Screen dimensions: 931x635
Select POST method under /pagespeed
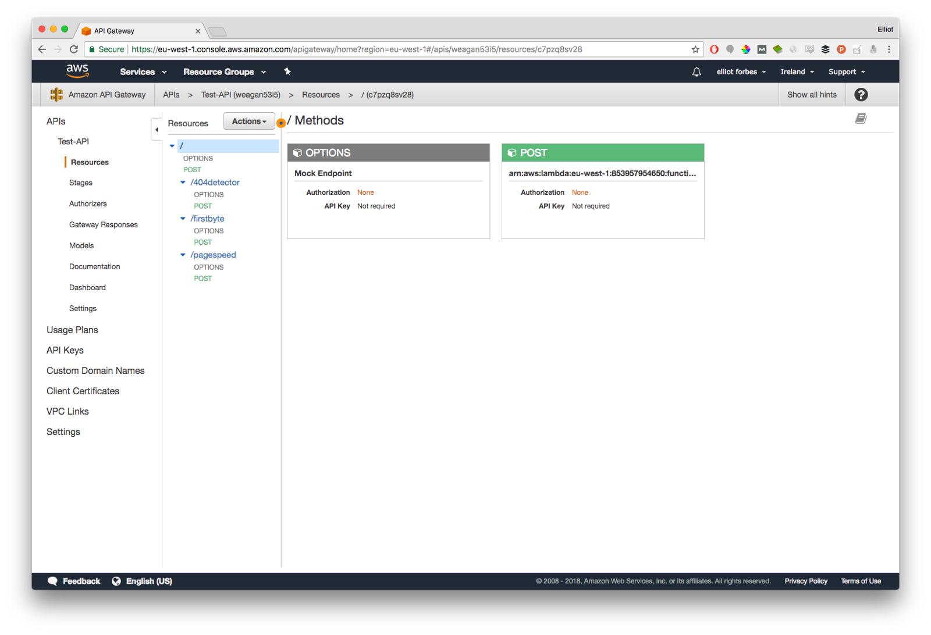(203, 279)
